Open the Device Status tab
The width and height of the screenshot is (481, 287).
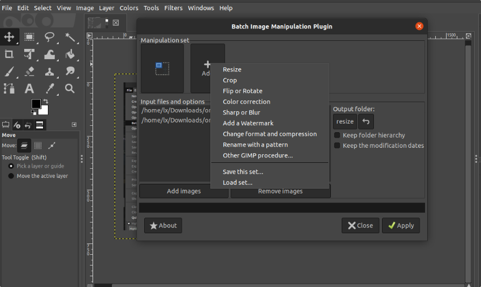pyautogui.click(x=17, y=125)
